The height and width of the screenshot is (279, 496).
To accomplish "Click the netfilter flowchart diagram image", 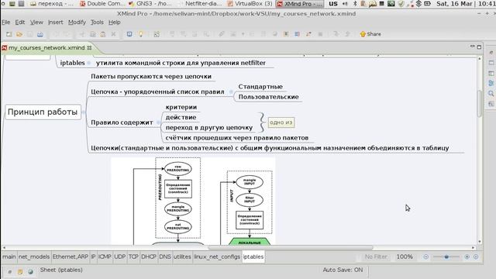I will pos(193,201).
